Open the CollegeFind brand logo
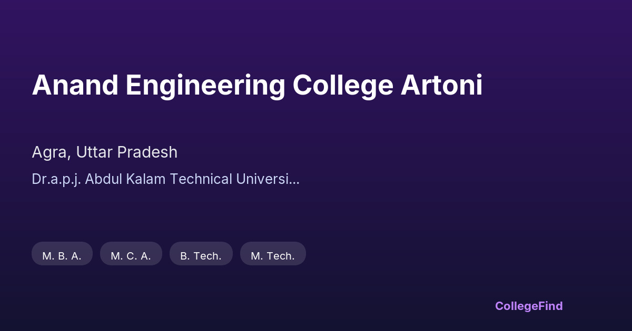 click(529, 306)
